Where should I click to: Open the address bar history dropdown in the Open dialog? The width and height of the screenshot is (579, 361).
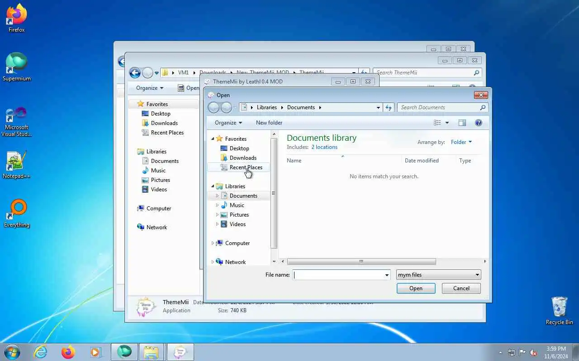click(x=378, y=107)
